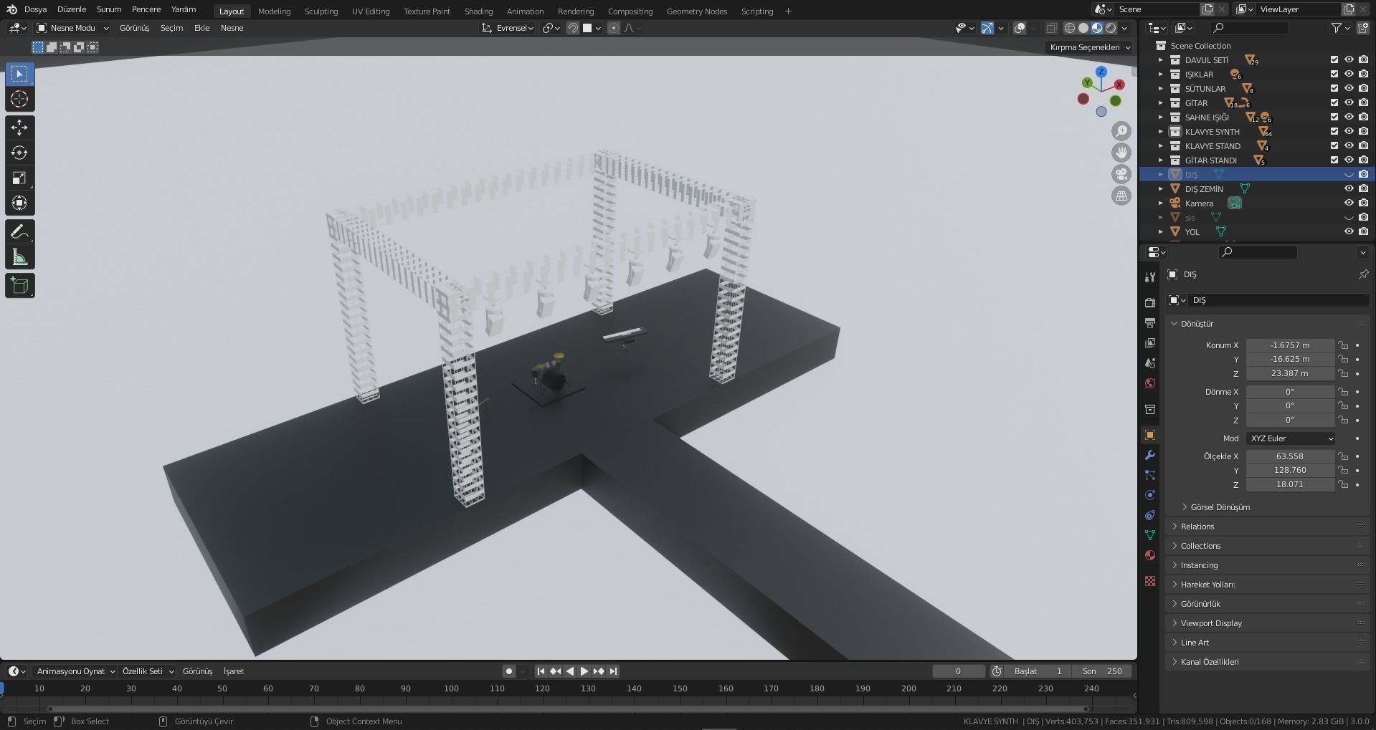Add a new workspace with plus button

pyautogui.click(x=788, y=11)
